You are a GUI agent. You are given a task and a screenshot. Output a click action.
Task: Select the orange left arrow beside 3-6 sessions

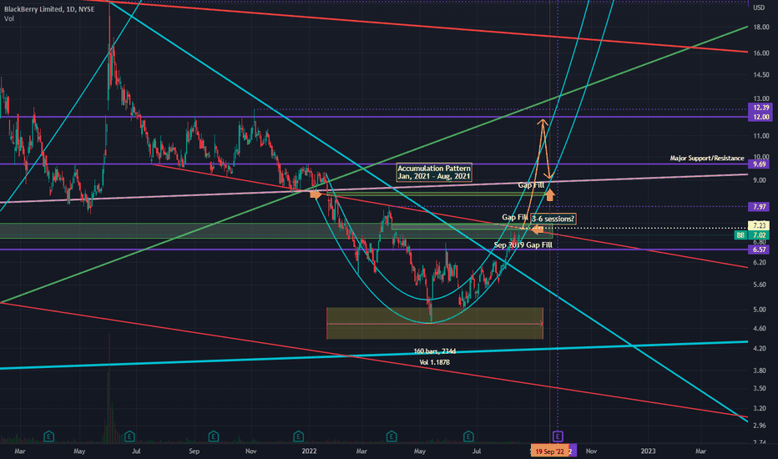point(538,229)
